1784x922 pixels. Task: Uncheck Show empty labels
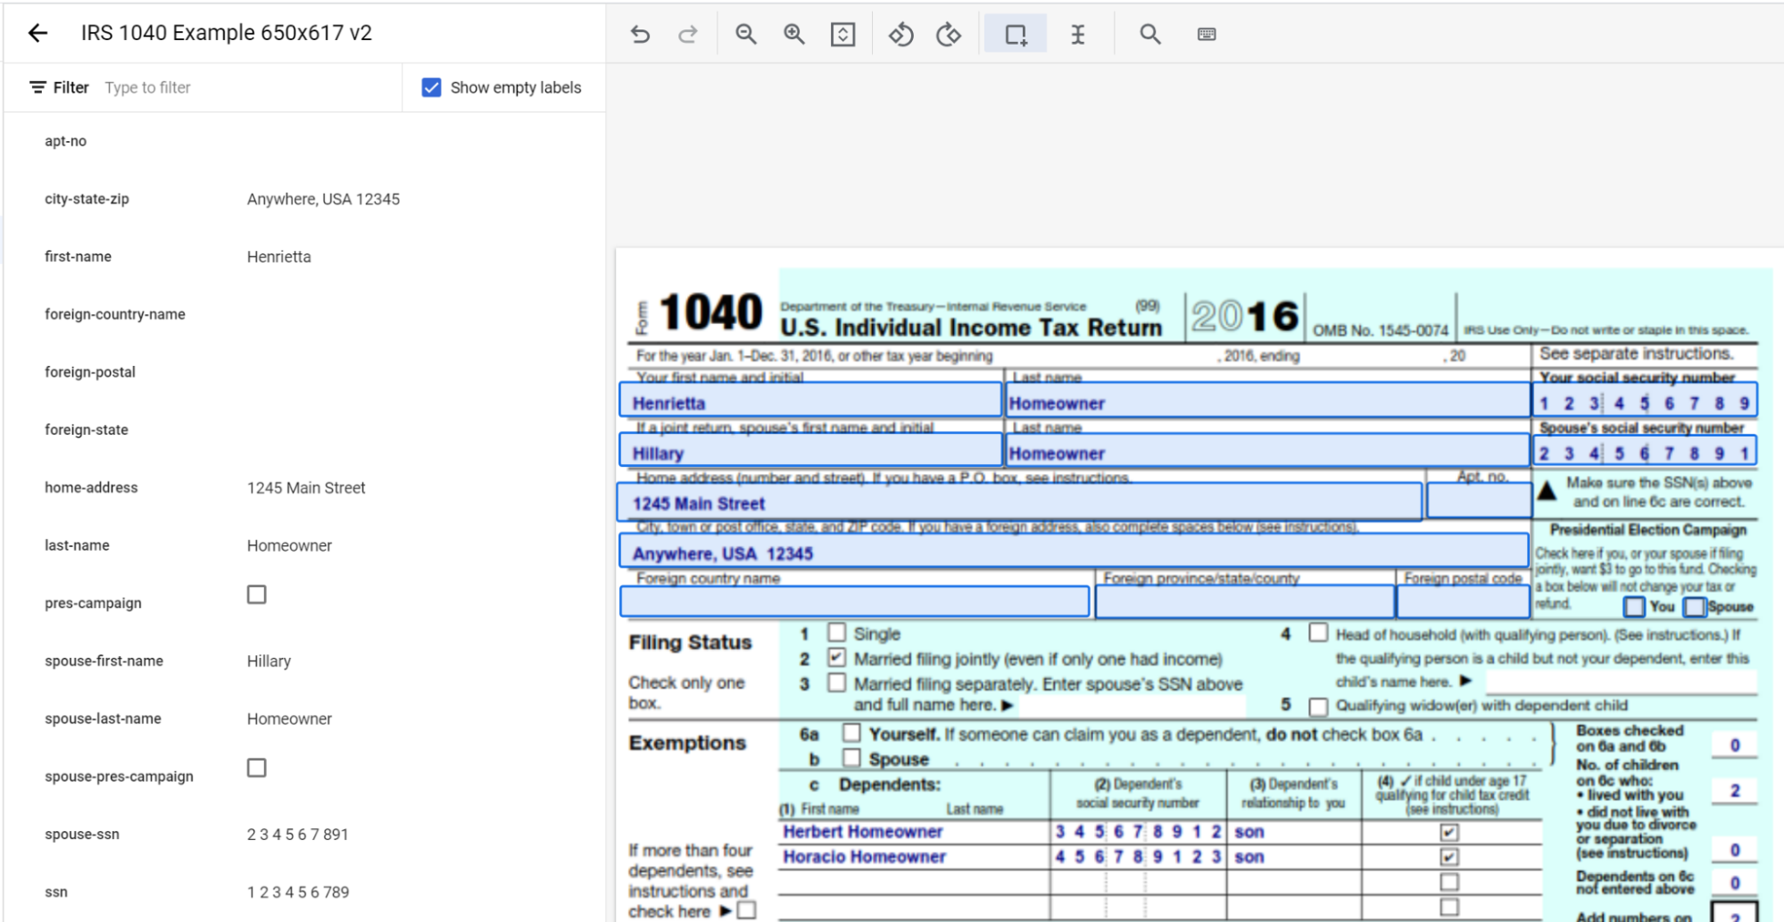(x=432, y=87)
